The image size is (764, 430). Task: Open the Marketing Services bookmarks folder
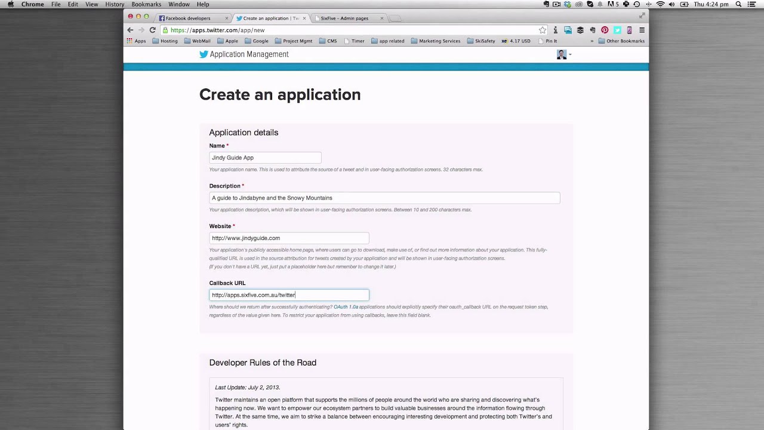[x=436, y=41]
